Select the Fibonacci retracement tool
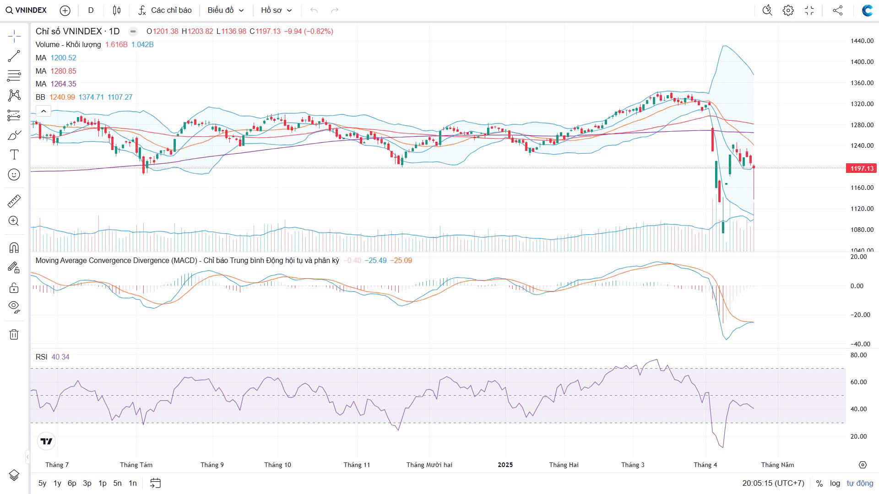 (14, 75)
